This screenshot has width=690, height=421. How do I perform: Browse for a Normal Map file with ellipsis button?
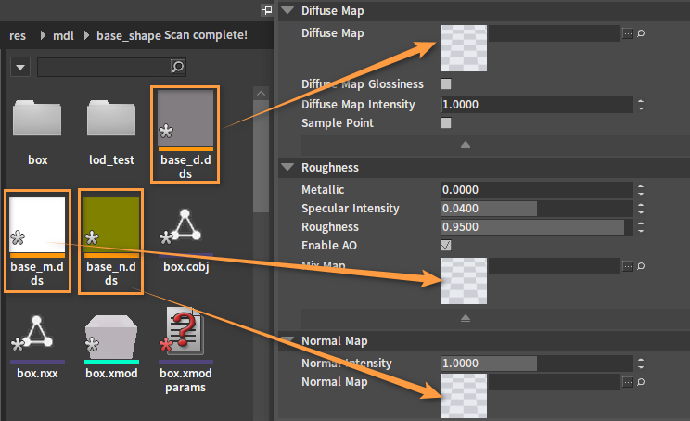(x=628, y=382)
